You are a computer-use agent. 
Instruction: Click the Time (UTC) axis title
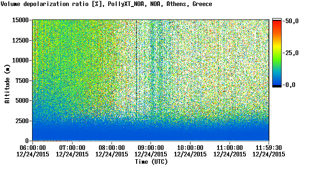tap(151, 162)
